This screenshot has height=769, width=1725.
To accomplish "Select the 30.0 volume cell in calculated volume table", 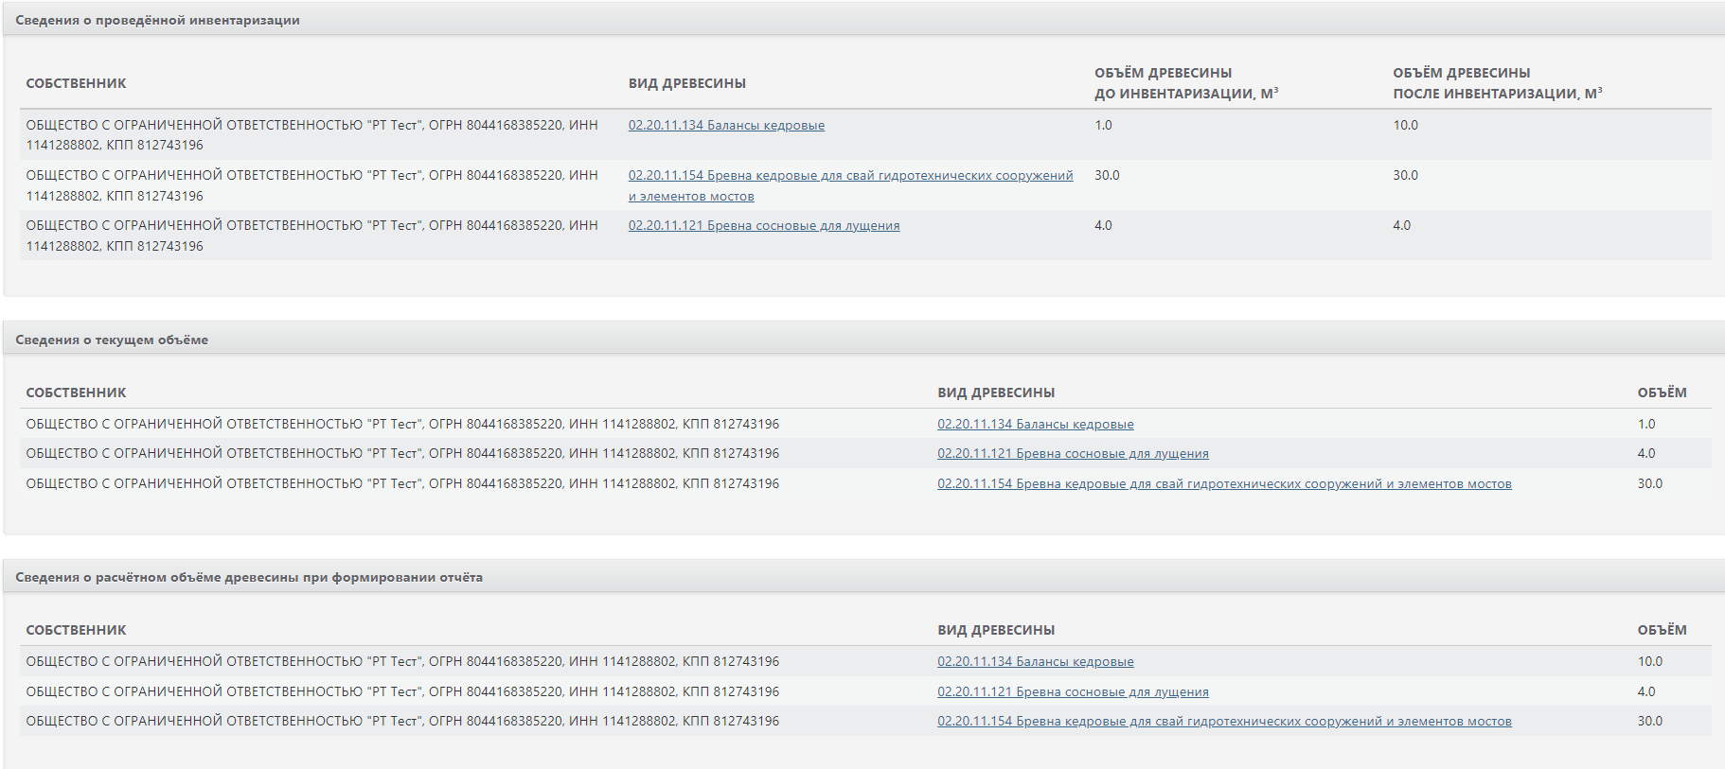I will click(x=1650, y=721).
